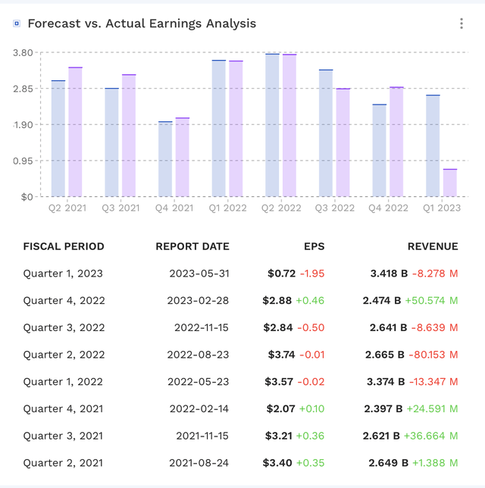Click the Q2 2022 actual earnings bar
This screenshot has height=488, width=485.
[x=289, y=125]
